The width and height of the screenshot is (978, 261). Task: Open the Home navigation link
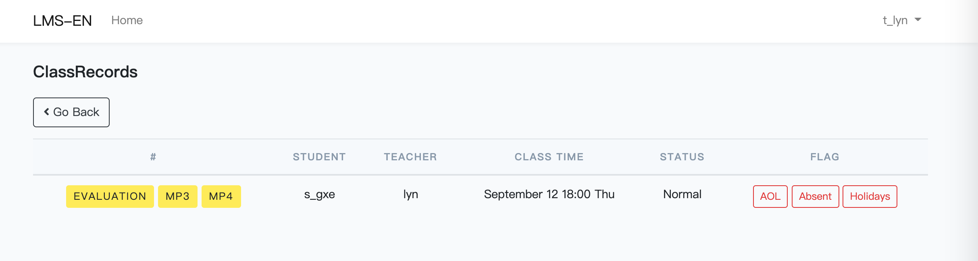tap(127, 21)
